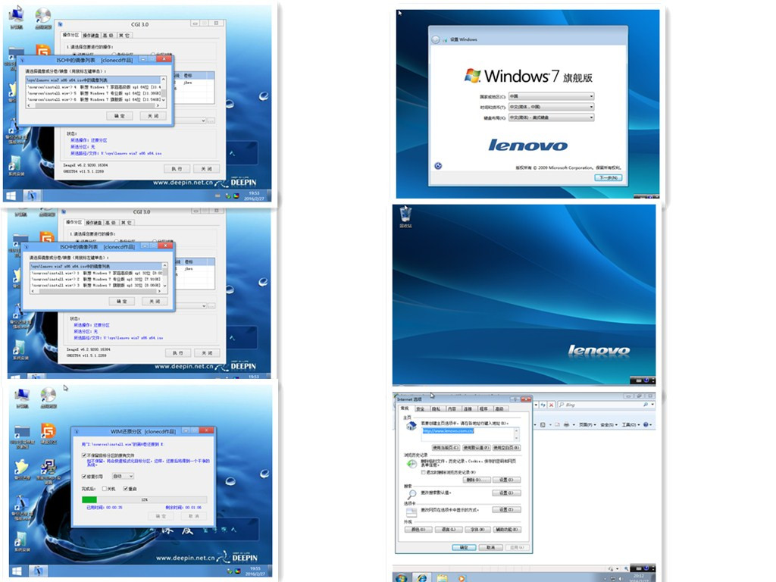Uncheck the keep-original-files option in WIM restore
Viewport: 776px width, 582px height.
point(83,455)
